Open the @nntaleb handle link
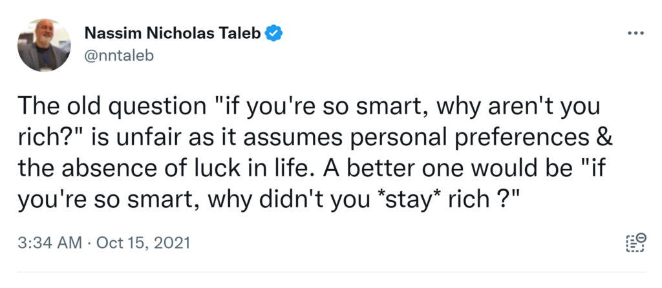 (120, 55)
